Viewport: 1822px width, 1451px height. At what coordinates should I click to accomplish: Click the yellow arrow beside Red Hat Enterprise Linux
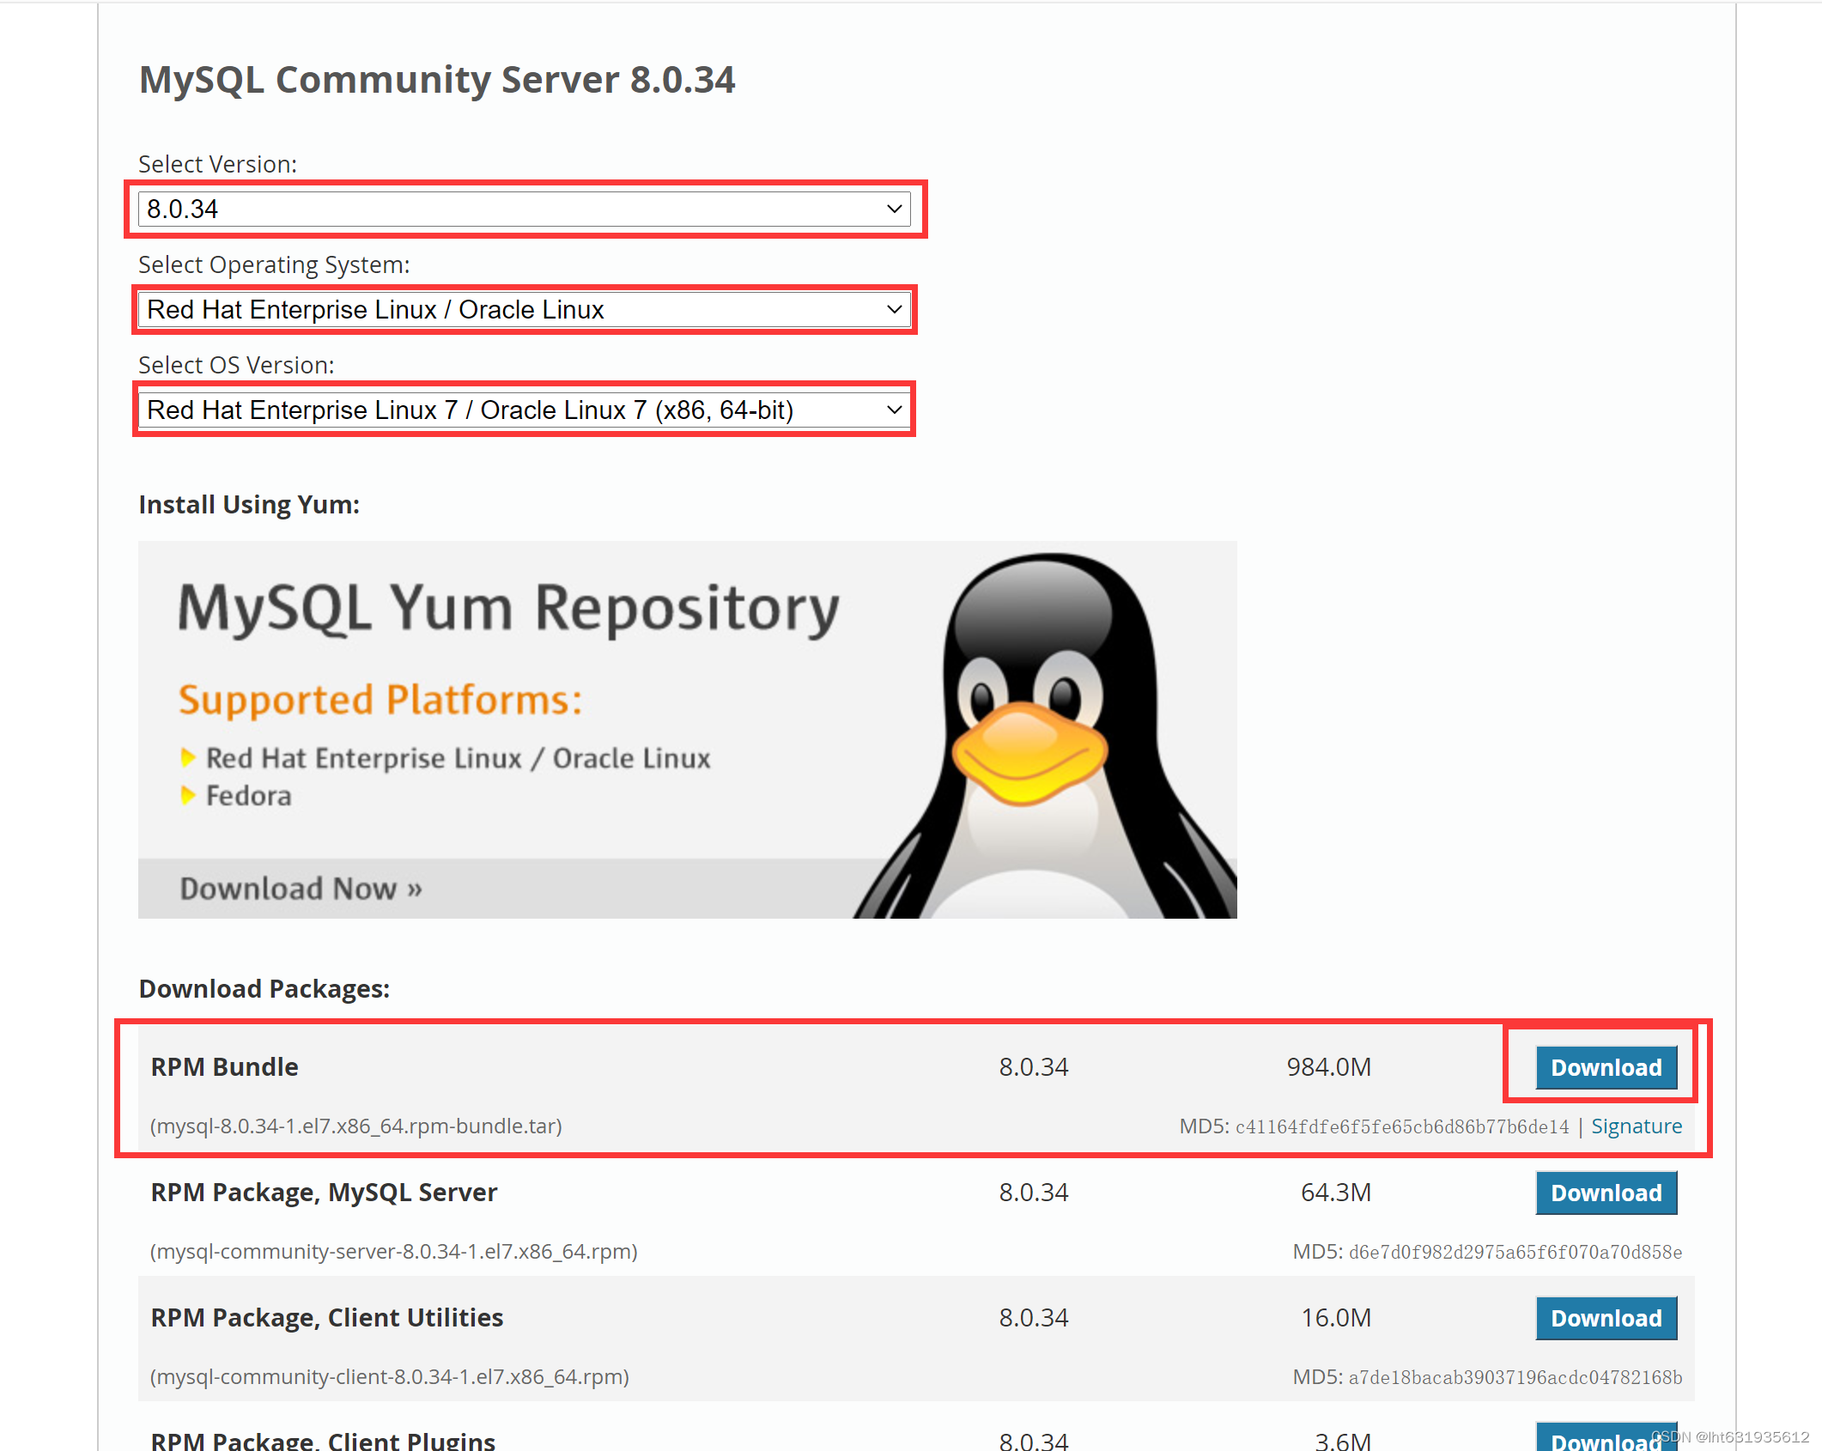(x=187, y=757)
